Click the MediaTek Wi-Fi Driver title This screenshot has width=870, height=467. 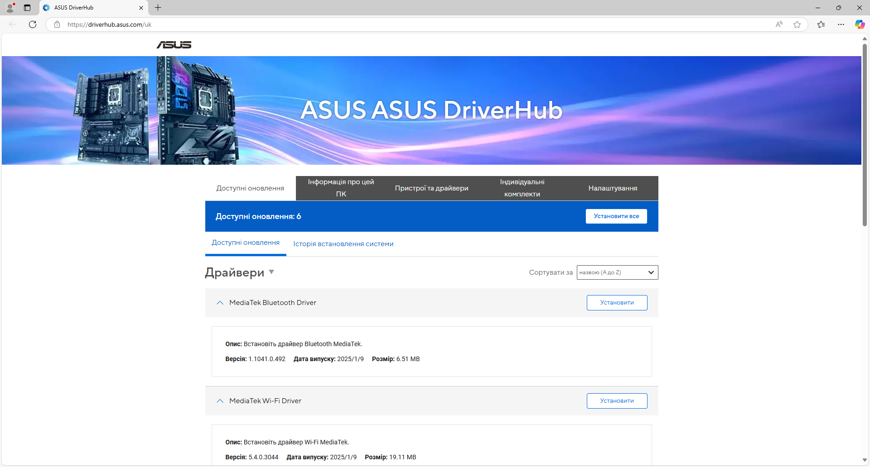click(x=265, y=401)
